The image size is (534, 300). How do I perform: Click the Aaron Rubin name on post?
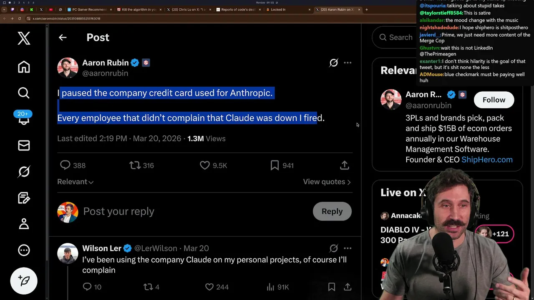pyautogui.click(x=105, y=62)
